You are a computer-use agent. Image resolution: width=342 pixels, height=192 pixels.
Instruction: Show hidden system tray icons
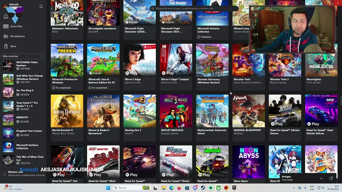(x=294, y=188)
